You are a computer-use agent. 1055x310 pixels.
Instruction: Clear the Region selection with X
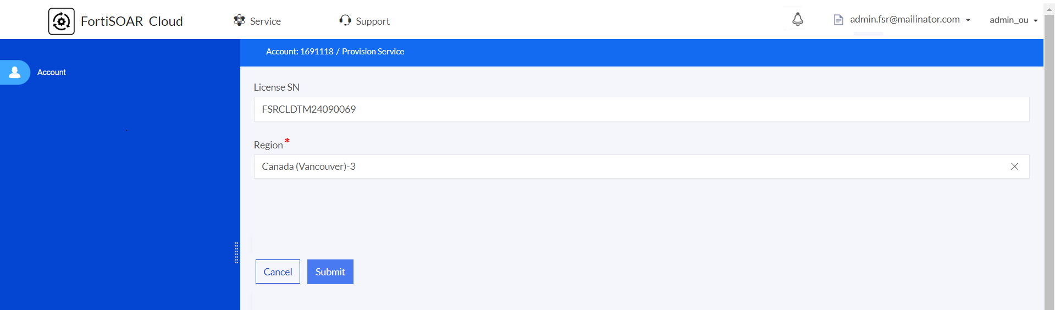click(x=1014, y=167)
